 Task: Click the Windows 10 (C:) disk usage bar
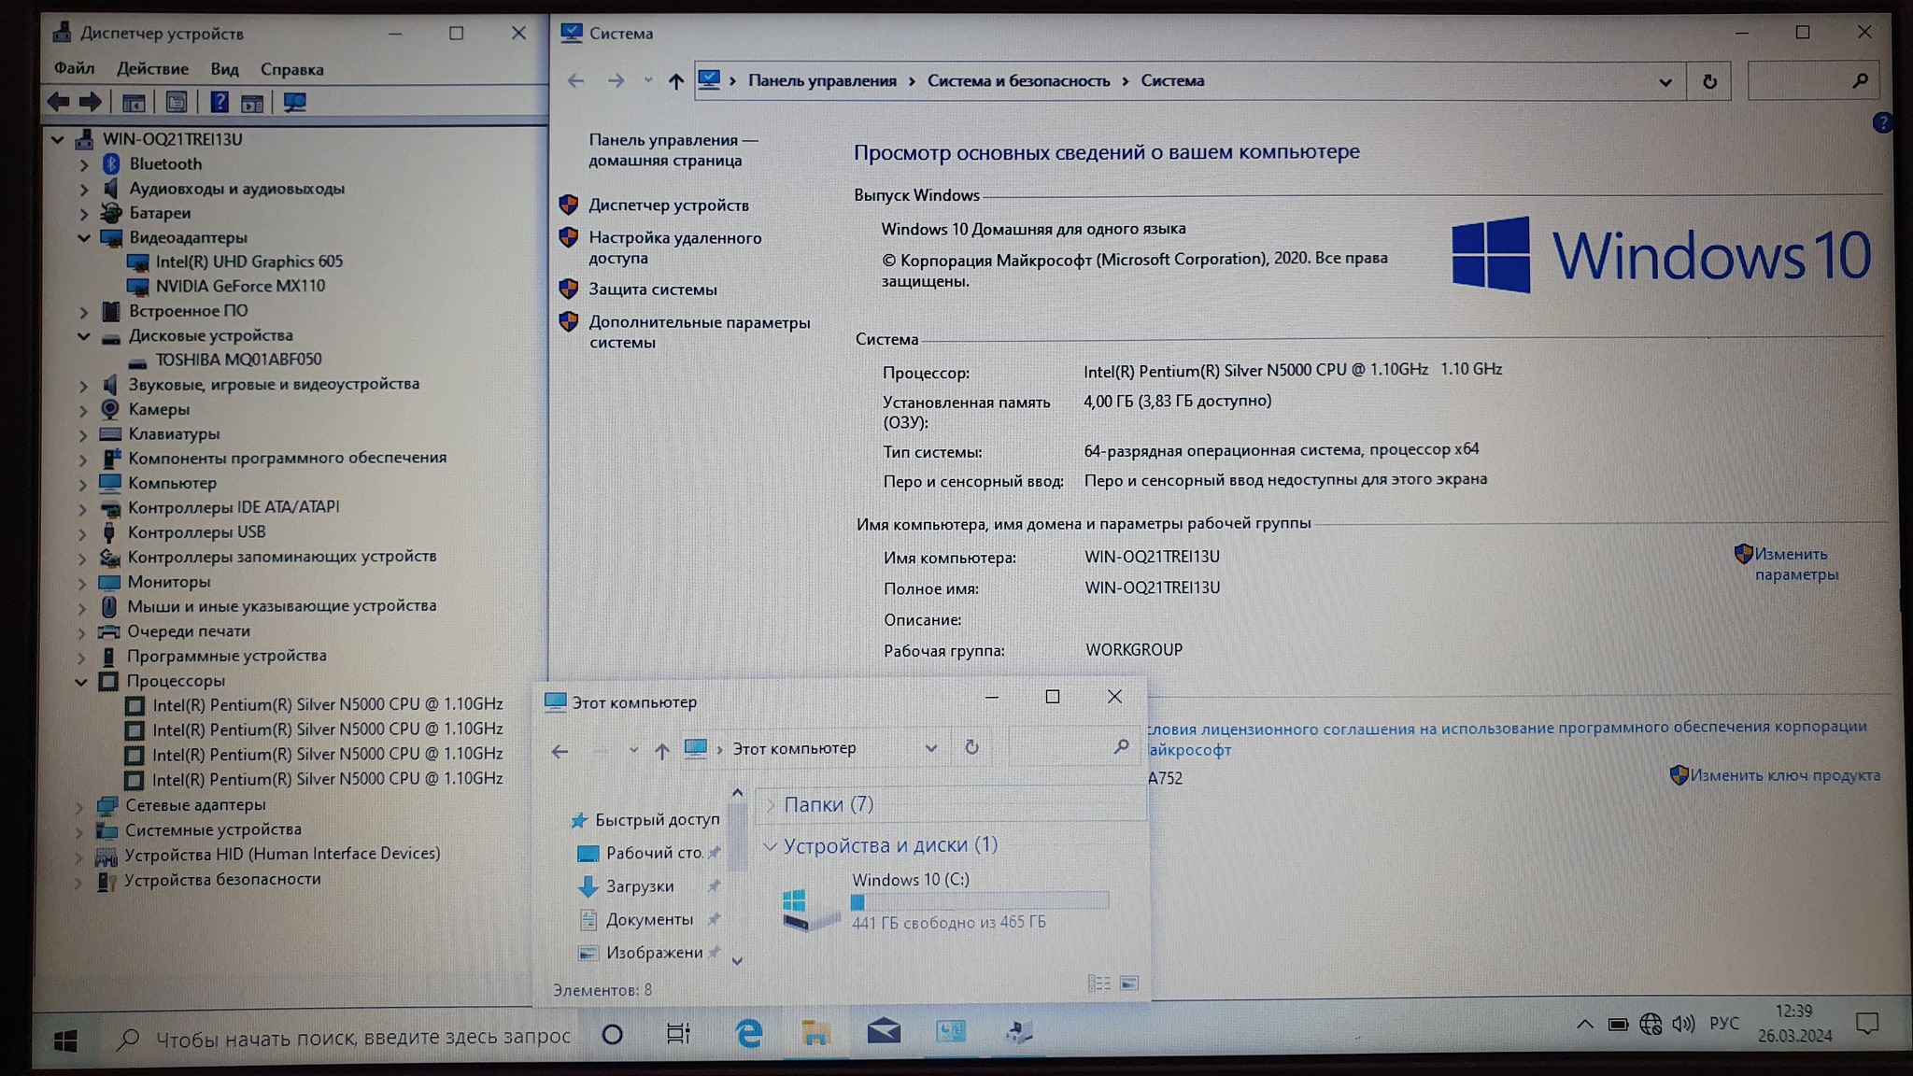coord(979,901)
